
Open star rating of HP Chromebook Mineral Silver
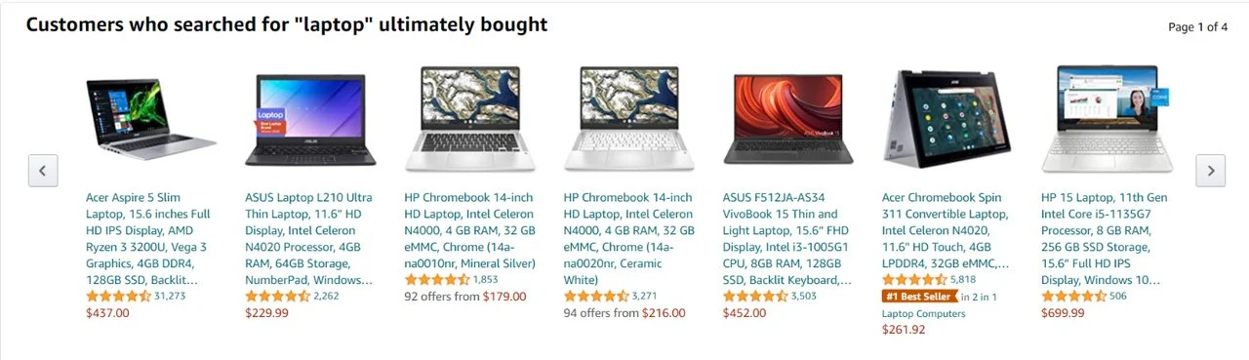click(x=437, y=279)
